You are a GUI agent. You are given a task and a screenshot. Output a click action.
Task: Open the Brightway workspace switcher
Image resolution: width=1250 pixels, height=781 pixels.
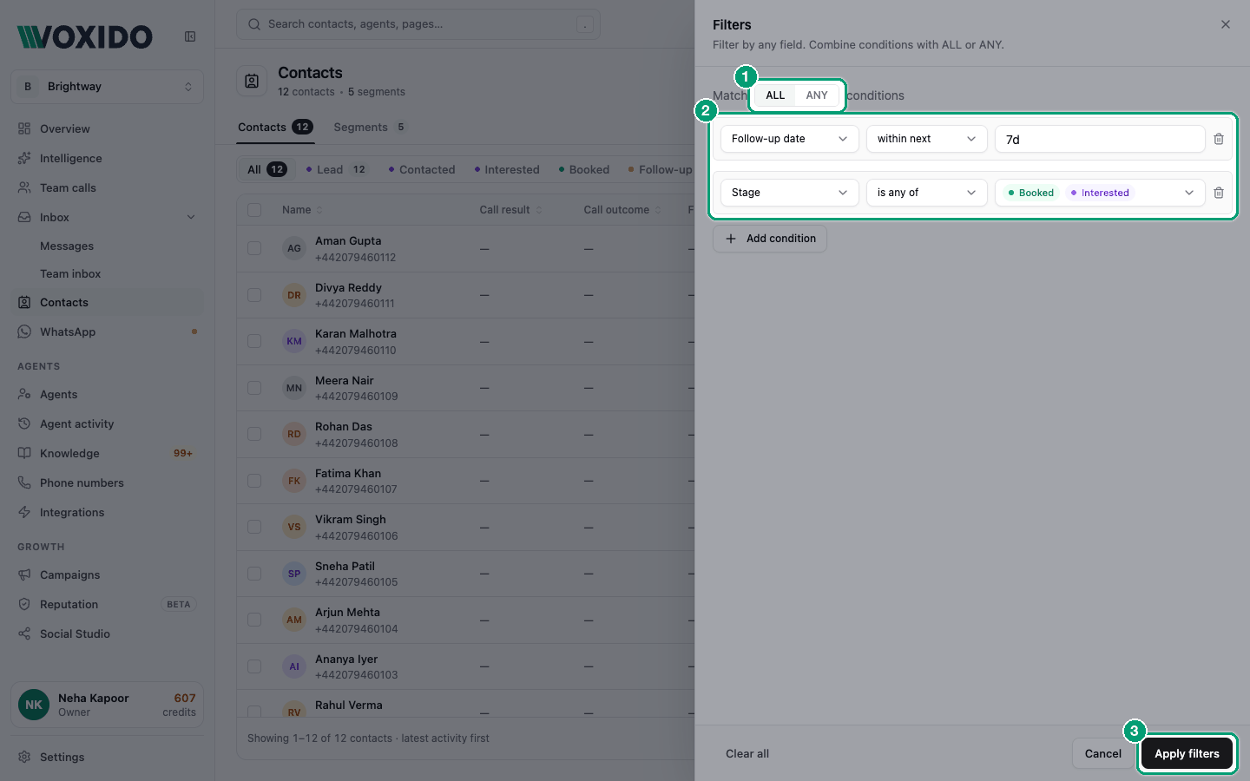point(108,87)
